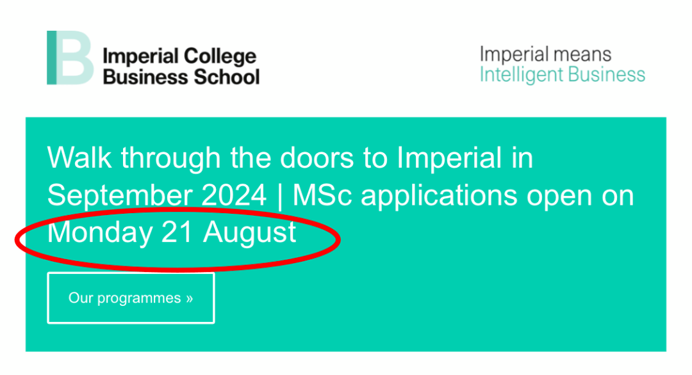This screenshot has height=375, width=692.
Task: Click the » chevron in Our programmes
Action: tap(189, 298)
